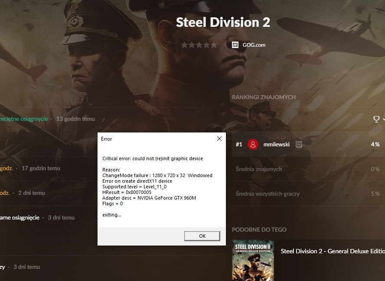385x281 pixels.
Task: Open the trophy ranking filter dropdown
Action: 379,119
